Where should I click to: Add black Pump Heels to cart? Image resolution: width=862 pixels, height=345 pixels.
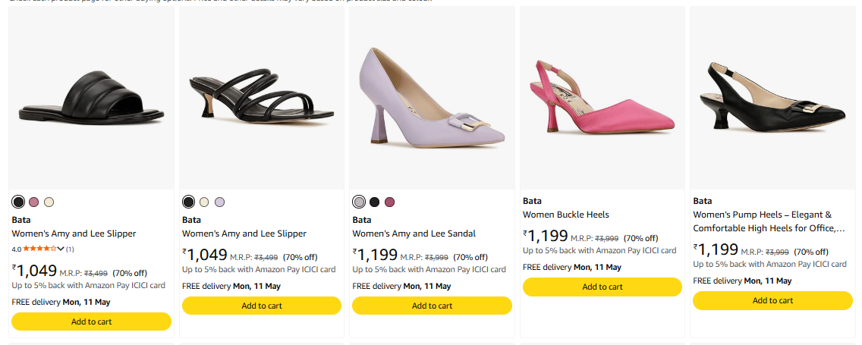pyautogui.click(x=773, y=300)
